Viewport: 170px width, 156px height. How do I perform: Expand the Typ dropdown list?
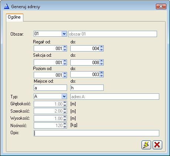(x=64, y=96)
